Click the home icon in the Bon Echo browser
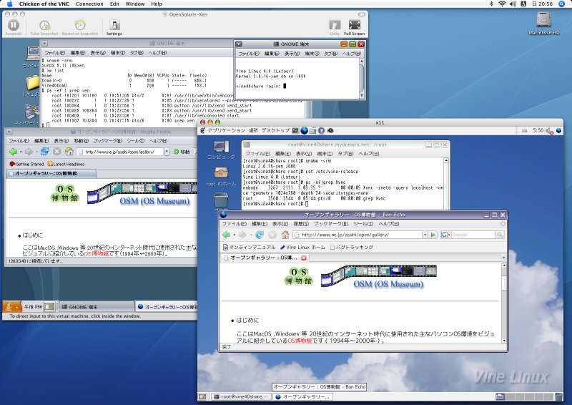Screen dimensions: 572x405 click(285, 235)
